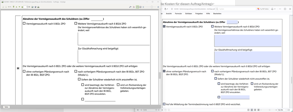Click the 'Zur Glaubhaftmachung wird beigefügt' text area in the PDF editor
The image size is (293, 112).
[x=248, y=57]
